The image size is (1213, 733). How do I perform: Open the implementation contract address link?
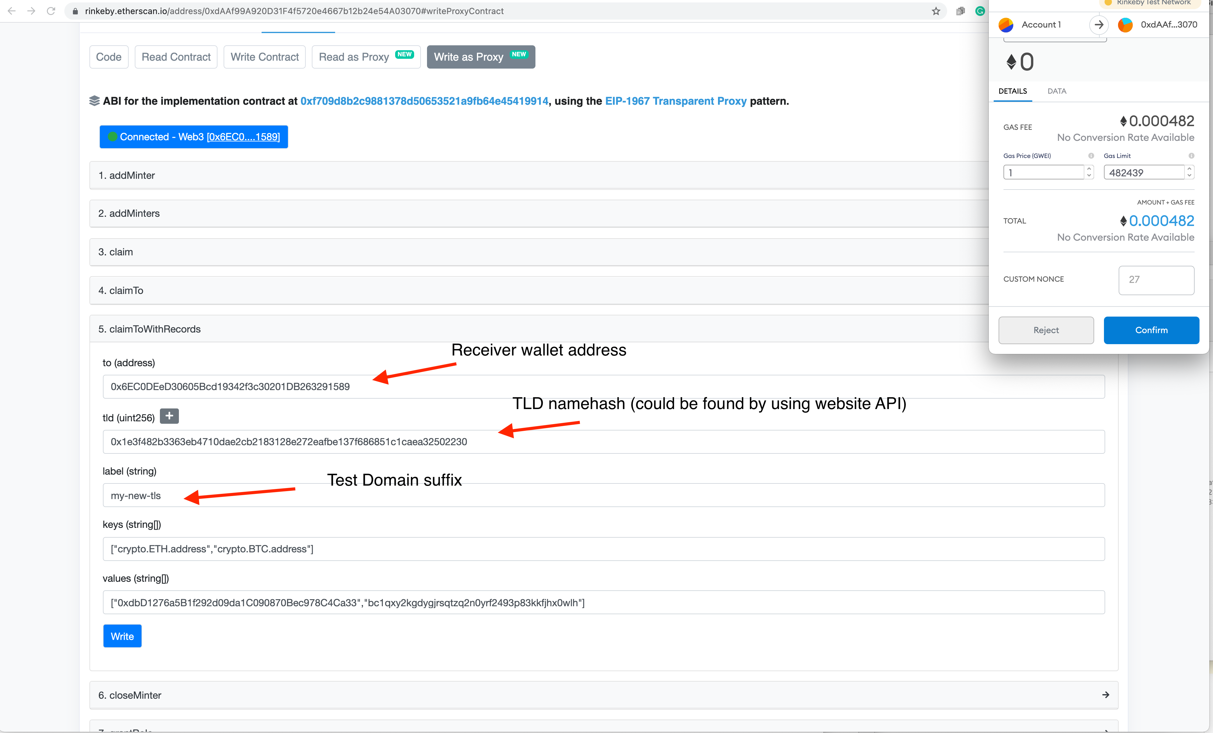pos(424,101)
